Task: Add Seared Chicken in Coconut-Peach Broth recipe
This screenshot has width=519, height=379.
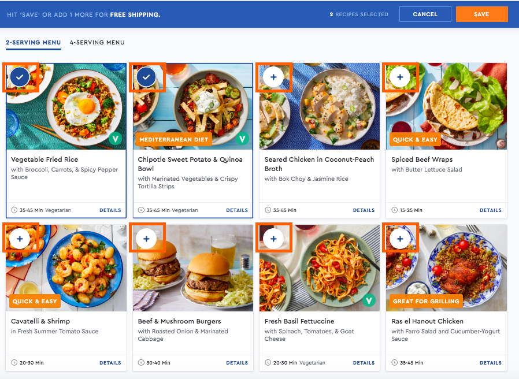Action: coord(273,77)
